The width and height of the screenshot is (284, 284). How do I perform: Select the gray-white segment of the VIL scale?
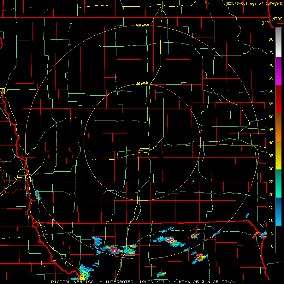[x=279, y=42]
